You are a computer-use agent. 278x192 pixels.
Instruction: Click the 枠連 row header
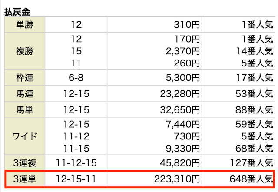[25, 78]
